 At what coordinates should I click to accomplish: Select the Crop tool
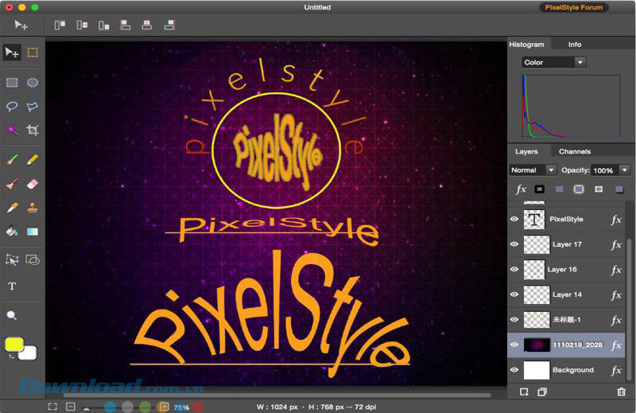(33, 130)
